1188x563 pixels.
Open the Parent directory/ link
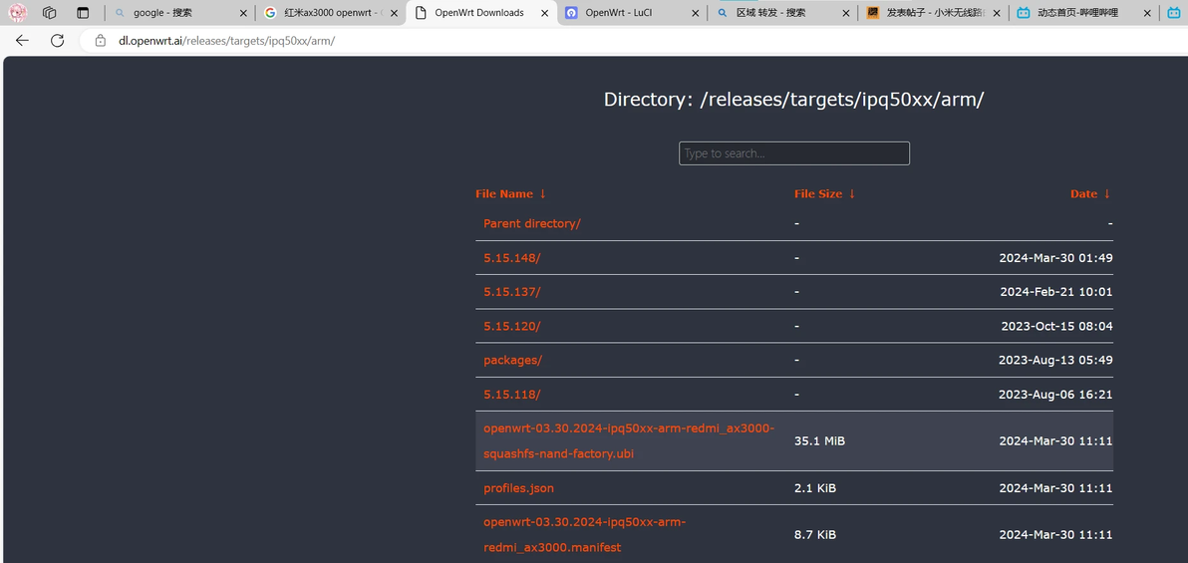tap(532, 223)
